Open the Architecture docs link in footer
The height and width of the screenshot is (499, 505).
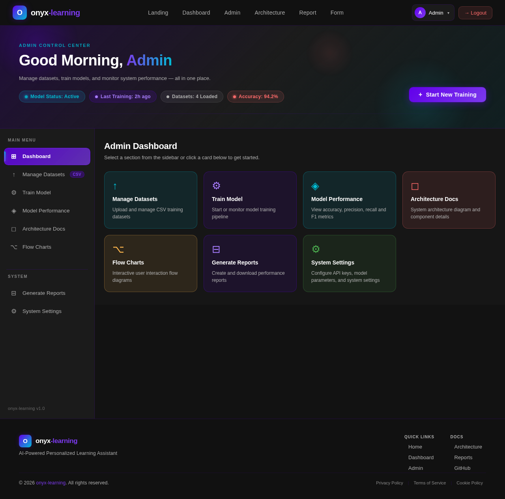coord(468,447)
